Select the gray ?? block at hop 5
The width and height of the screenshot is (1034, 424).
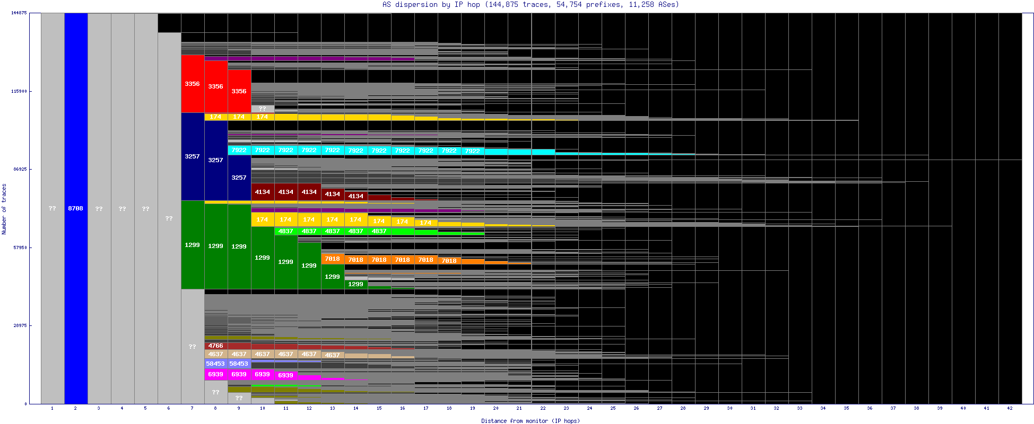pos(146,208)
